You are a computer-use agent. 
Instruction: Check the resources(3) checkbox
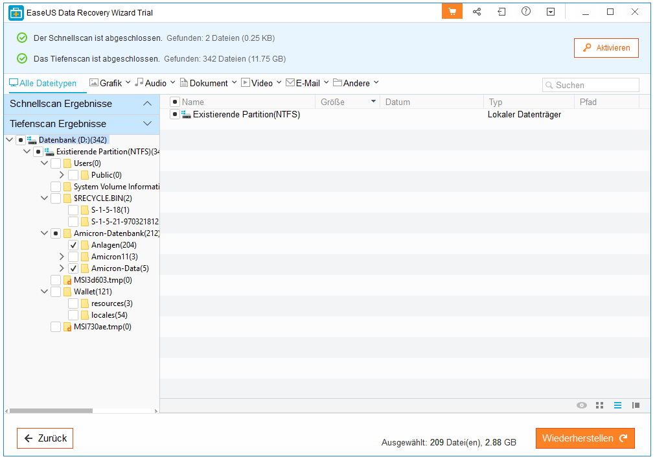(x=73, y=304)
